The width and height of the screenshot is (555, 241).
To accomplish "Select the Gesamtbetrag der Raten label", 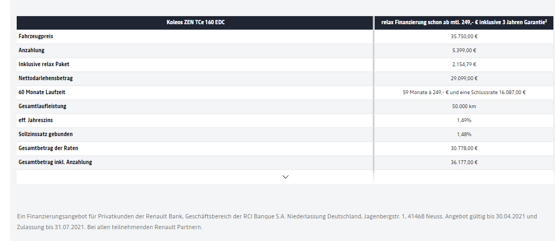I will (x=48, y=148).
